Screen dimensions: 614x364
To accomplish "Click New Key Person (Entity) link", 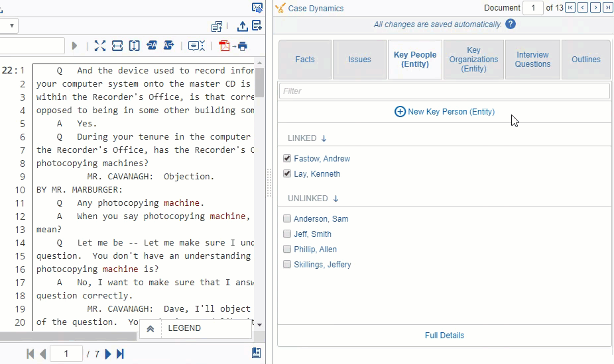I will pos(444,112).
